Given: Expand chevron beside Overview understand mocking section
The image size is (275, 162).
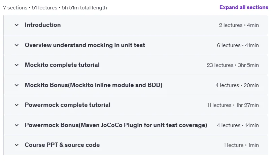Looking at the screenshot, I should tap(16, 45).
